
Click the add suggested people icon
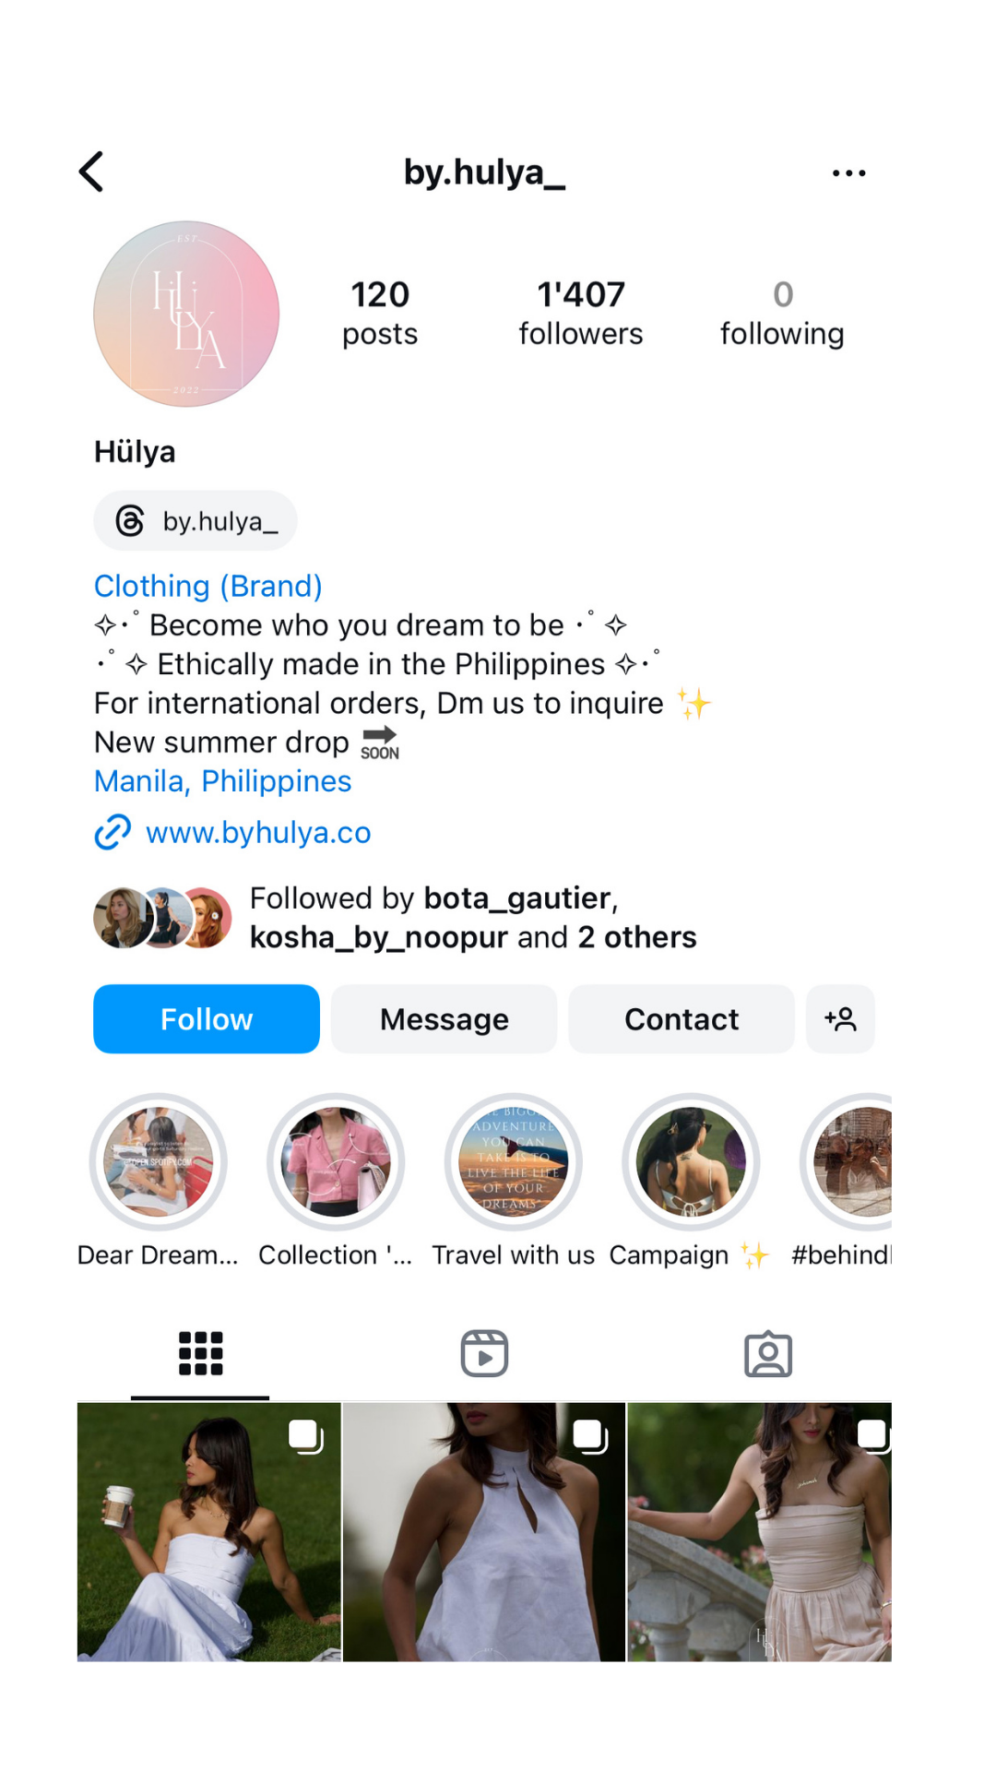[840, 1019]
